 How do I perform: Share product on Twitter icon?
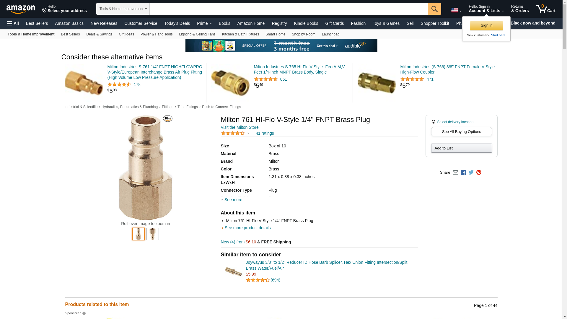(471, 172)
